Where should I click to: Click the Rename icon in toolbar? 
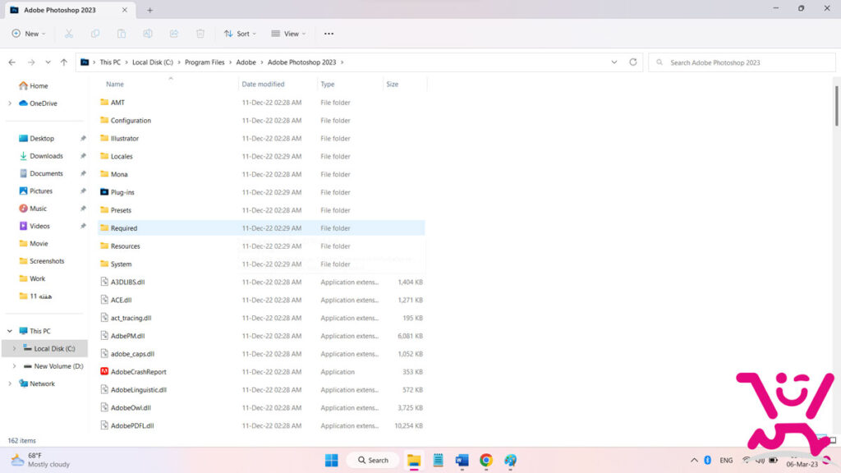148,34
